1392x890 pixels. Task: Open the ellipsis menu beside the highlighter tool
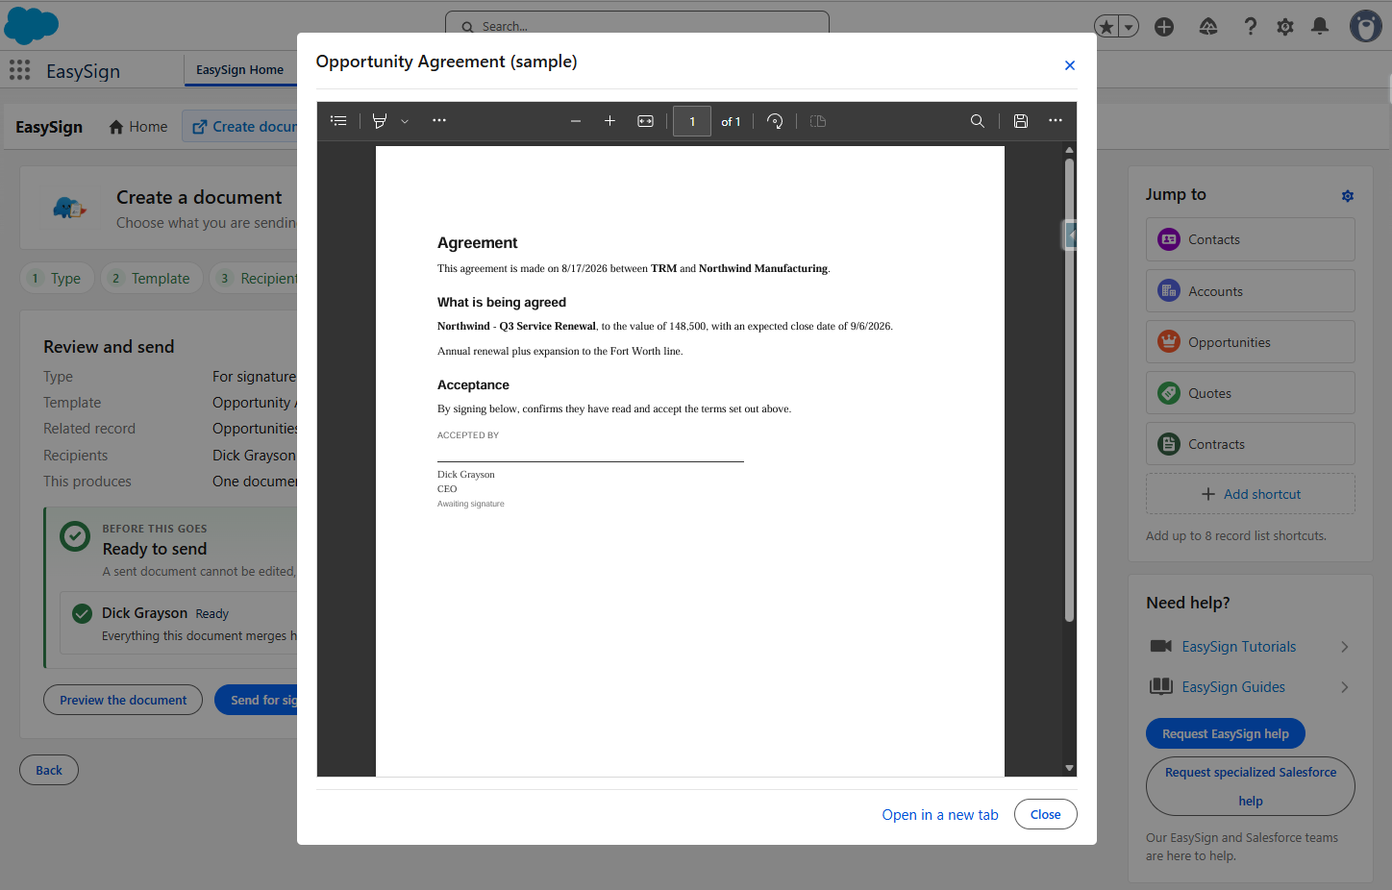pyautogui.click(x=439, y=121)
